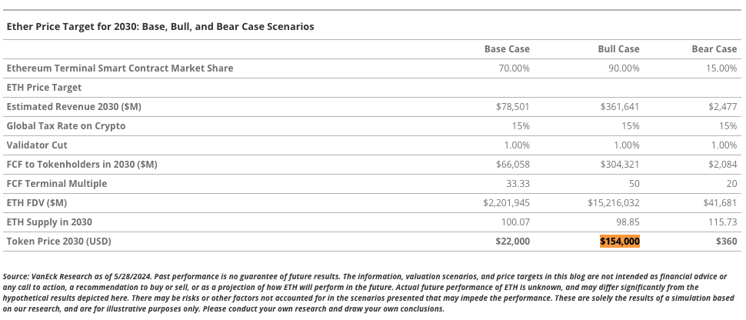Click the FCF to Tokenholders in 2030 label

[82, 165]
